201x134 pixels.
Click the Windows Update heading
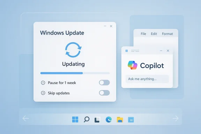click(62, 33)
